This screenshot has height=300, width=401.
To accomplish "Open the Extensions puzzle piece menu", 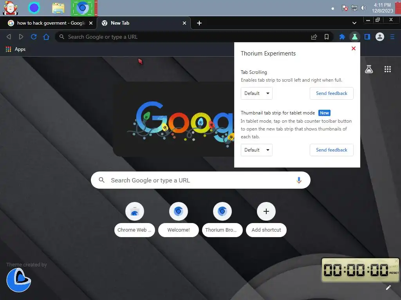I will (x=342, y=37).
